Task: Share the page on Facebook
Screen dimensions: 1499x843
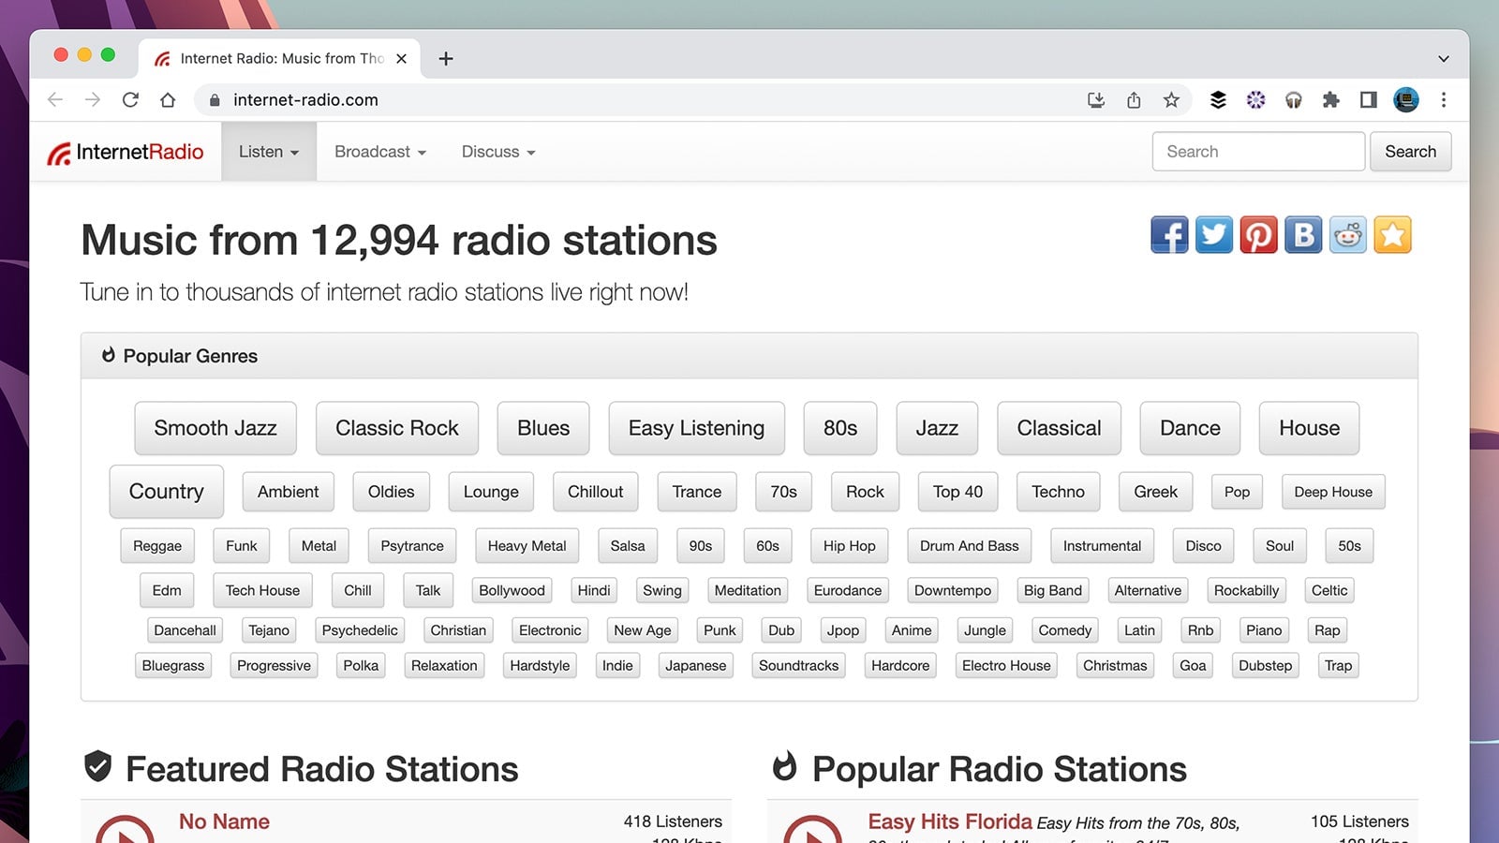Action: tap(1168, 235)
